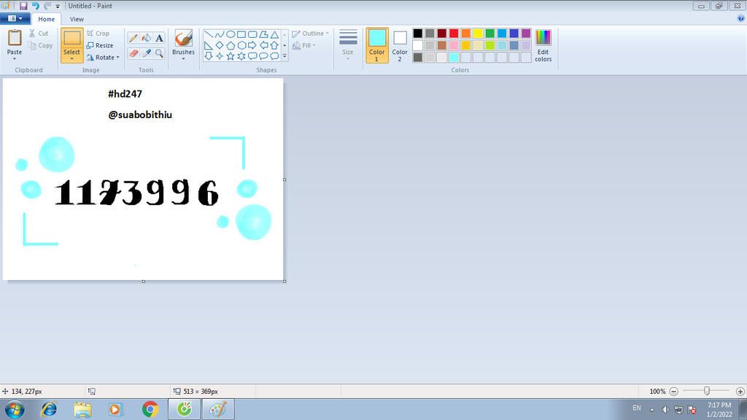Open the Paint file menu button
The height and width of the screenshot is (420, 747).
tap(15, 18)
